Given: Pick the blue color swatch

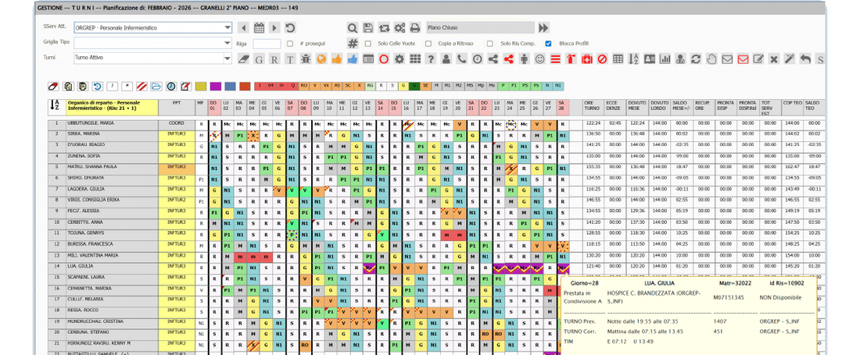Looking at the screenshot, I should point(231,86).
